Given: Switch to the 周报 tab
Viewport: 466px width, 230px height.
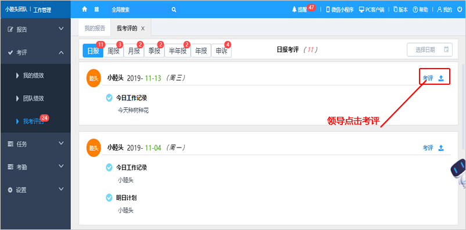Looking at the screenshot, I should (x=113, y=51).
